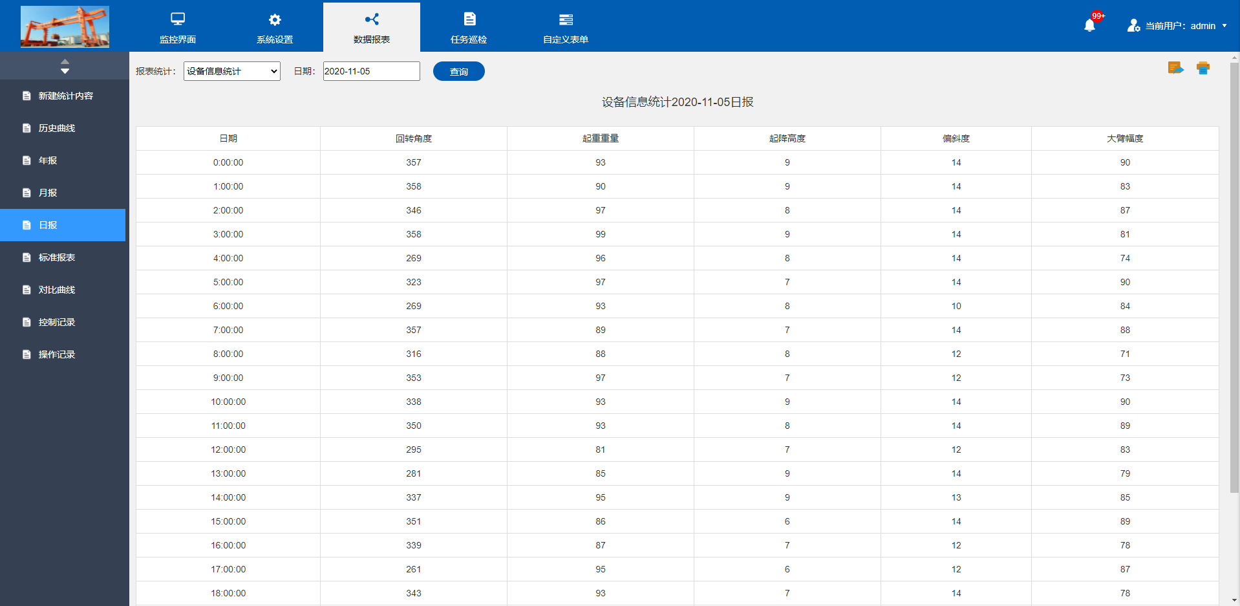The width and height of the screenshot is (1240, 606).
Task: Click the print report icon
Action: pos(1203,68)
